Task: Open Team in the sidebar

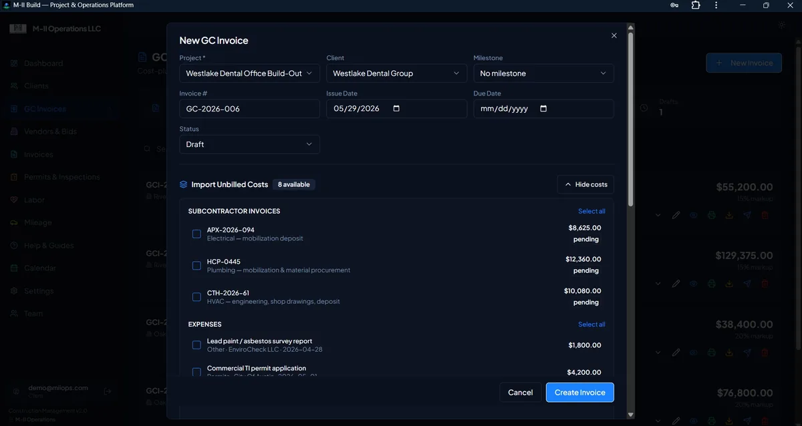Action: (x=33, y=313)
